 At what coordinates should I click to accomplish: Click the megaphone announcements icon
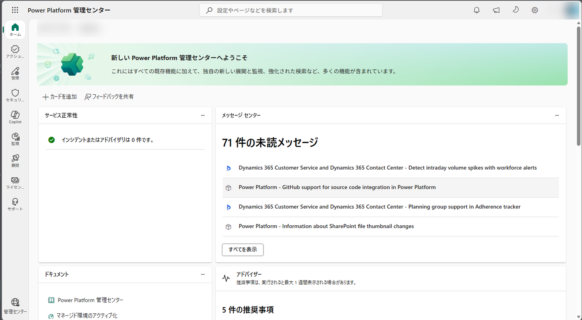click(496, 10)
